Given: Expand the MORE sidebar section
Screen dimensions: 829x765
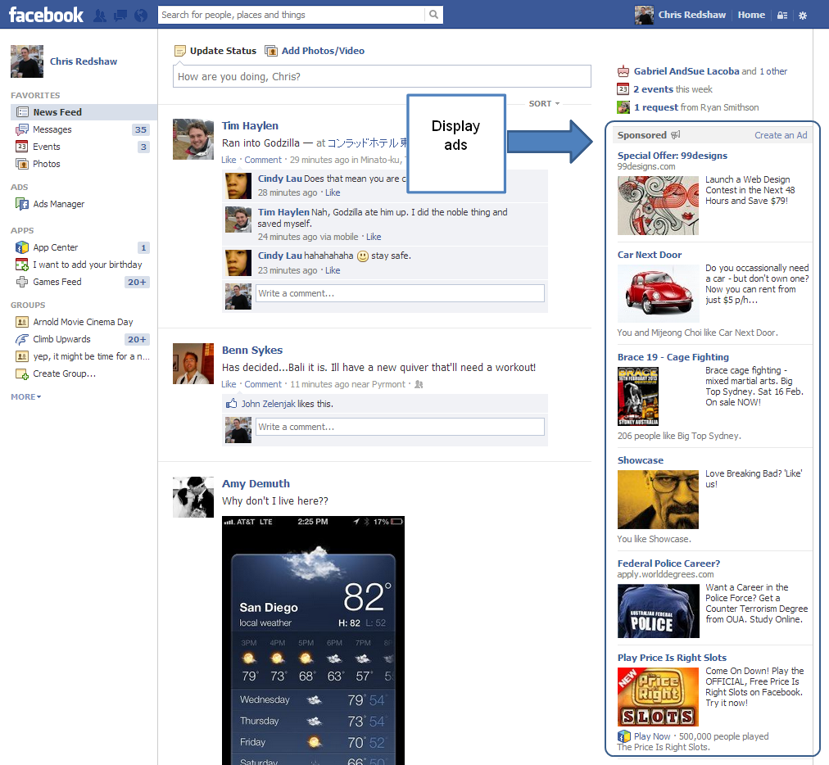Looking at the screenshot, I should [26, 396].
